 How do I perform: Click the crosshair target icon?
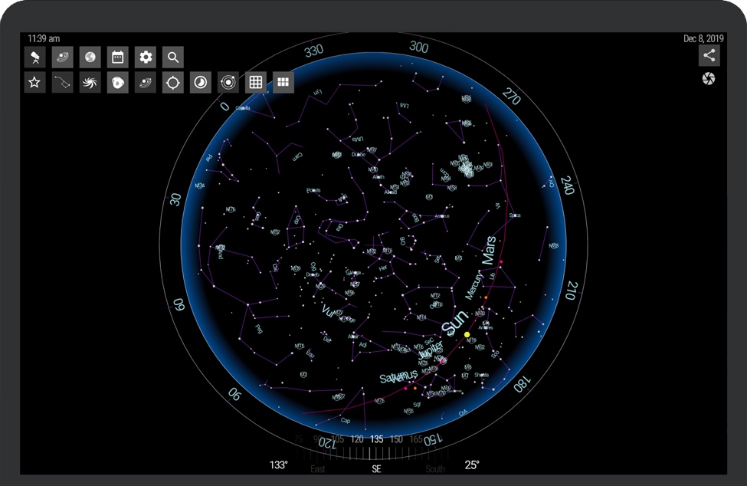pyautogui.click(x=173, y=83)
